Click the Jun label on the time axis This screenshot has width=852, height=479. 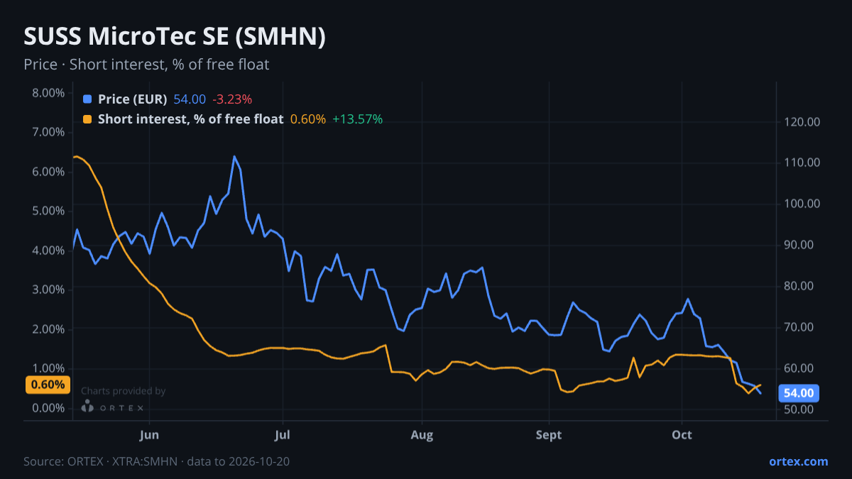[149, 434]
